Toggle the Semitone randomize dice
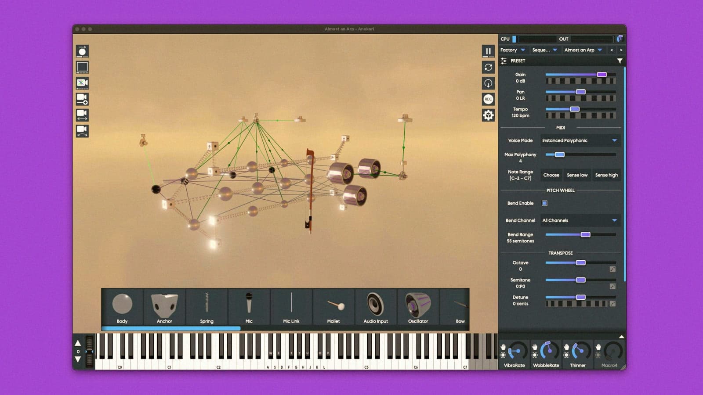Screen dimensions: 703x395 point(612,286)
